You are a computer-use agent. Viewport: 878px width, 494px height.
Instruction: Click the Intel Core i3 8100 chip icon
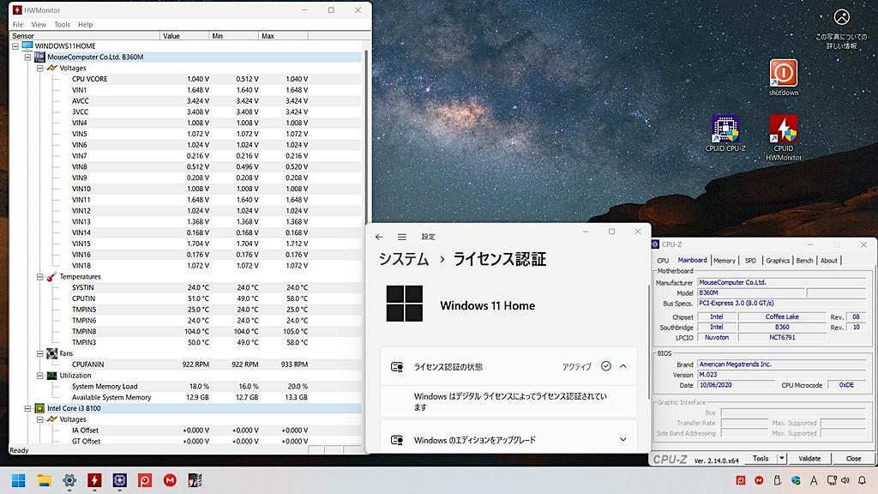(x=39, y=408)
